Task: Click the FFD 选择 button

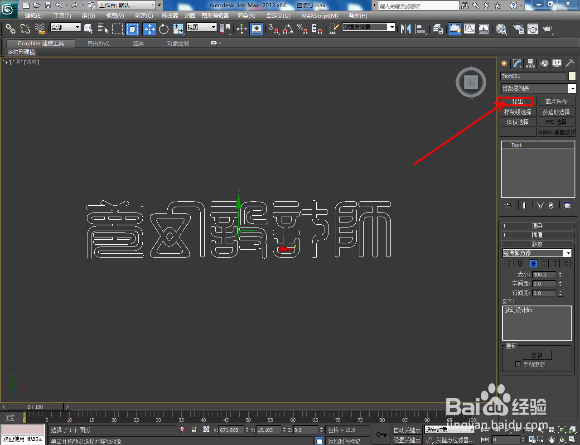Action: click(556, 122)
